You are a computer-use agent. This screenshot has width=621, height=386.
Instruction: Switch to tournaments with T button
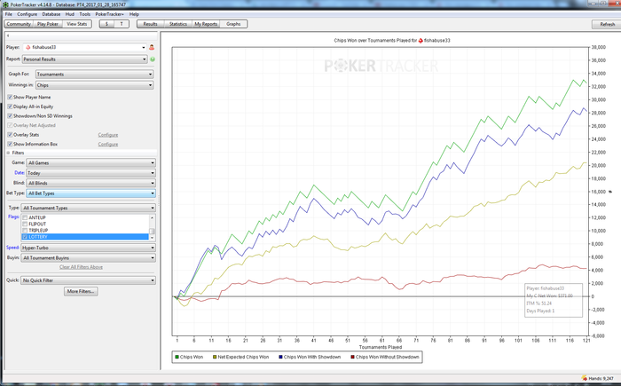pyautogui.click(x=122, y=24)
